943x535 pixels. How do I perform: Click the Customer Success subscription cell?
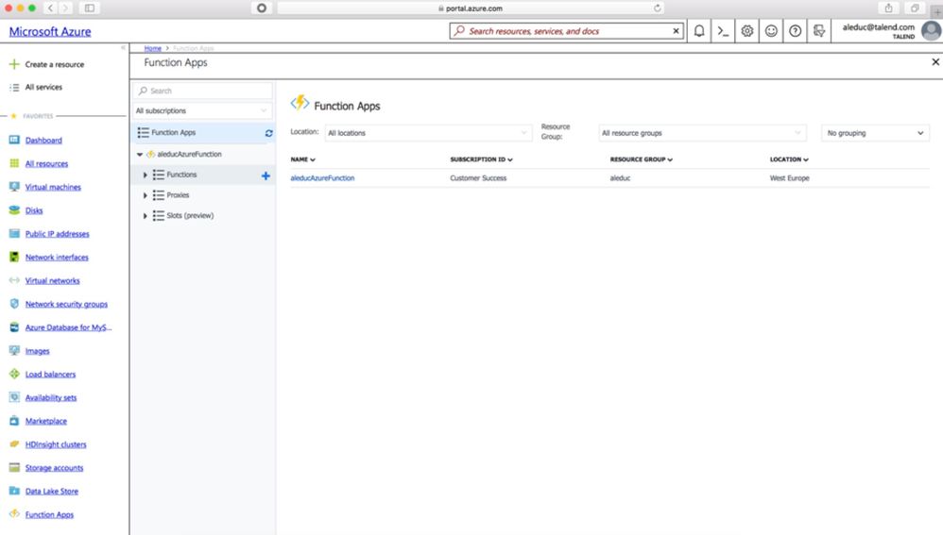pyautogui.click(x=478, y=178)
